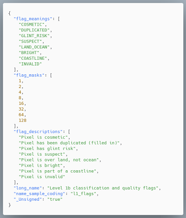Click the "flag_descriptions" key
The image size is (186, 218).
(38, 132)
